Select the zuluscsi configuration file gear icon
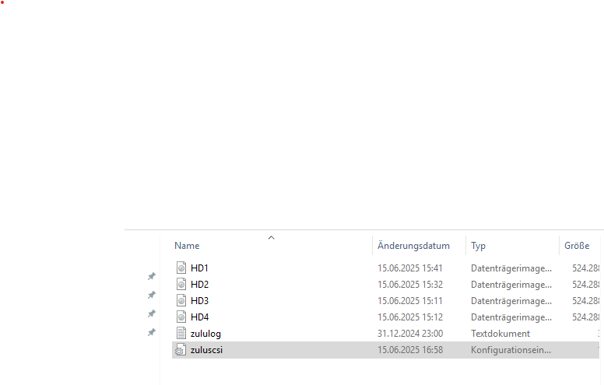604x385 pixels. click(181, 349)
